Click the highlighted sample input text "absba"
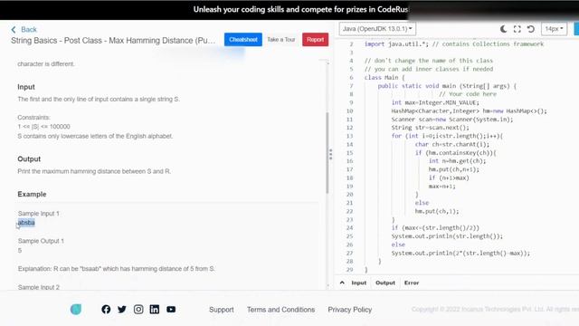This screenshot has height=326, width=579. 26,223
